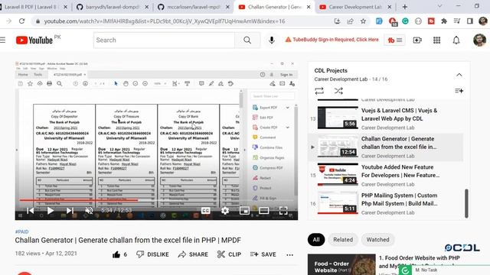Viewport: 490px width, 275px height.
Task: Open the Grammarly extension icon in toolbar
Action: pos(405,21)
